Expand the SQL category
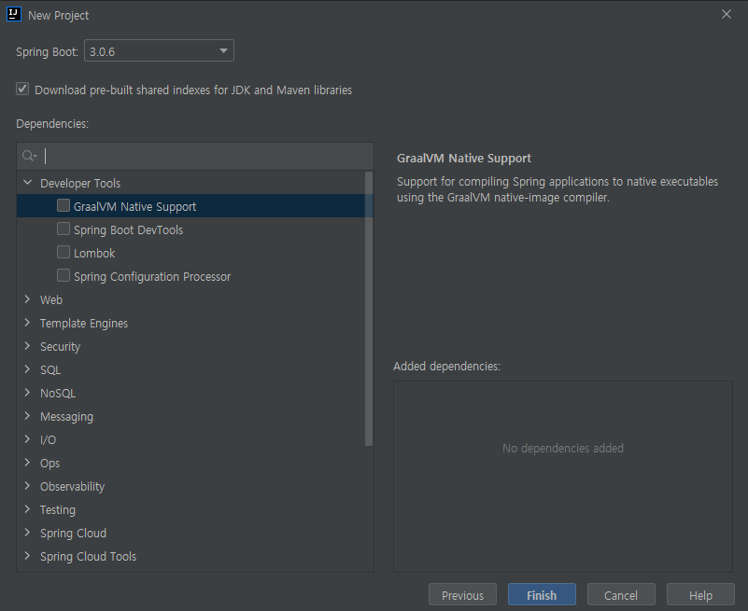The height and width of the screenshot is (611, 748). click(28, 369)
